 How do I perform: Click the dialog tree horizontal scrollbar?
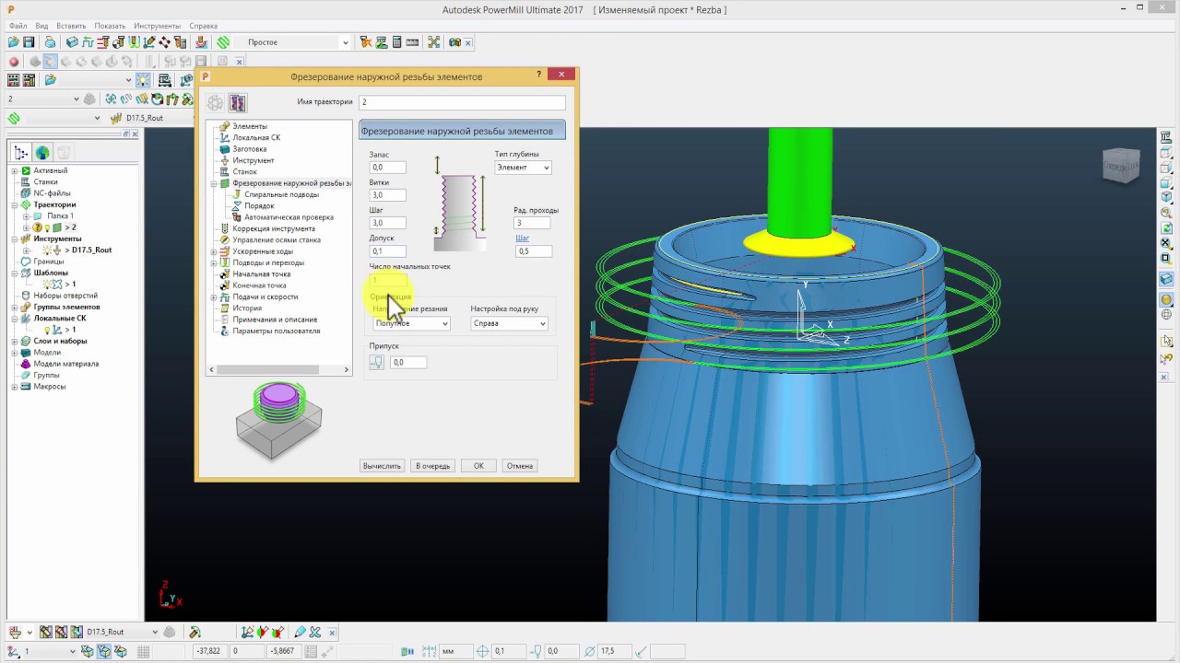(x=278, y=369)
